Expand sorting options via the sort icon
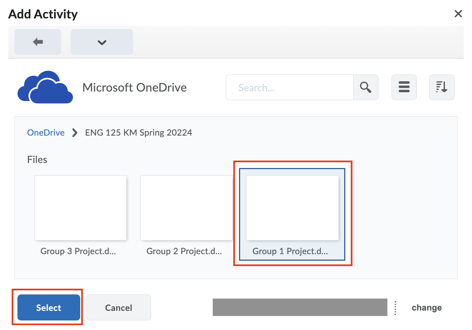 [442, 87]
